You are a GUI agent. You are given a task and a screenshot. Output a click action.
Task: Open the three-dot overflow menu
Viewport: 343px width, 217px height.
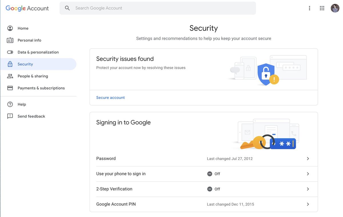[x=309, y=8]
